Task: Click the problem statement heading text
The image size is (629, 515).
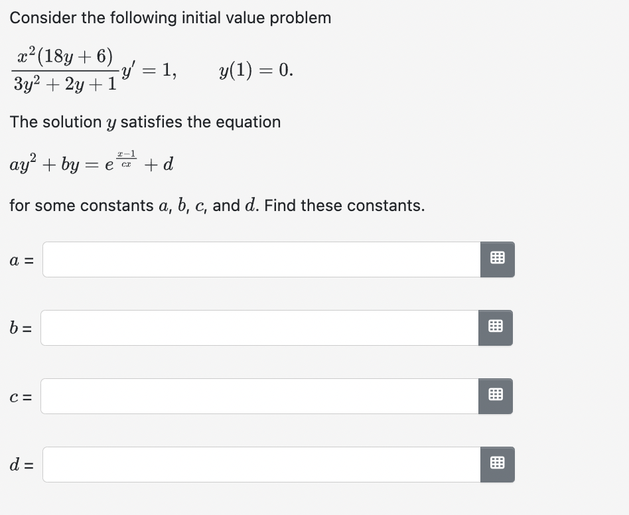Action: coord(171,18)
